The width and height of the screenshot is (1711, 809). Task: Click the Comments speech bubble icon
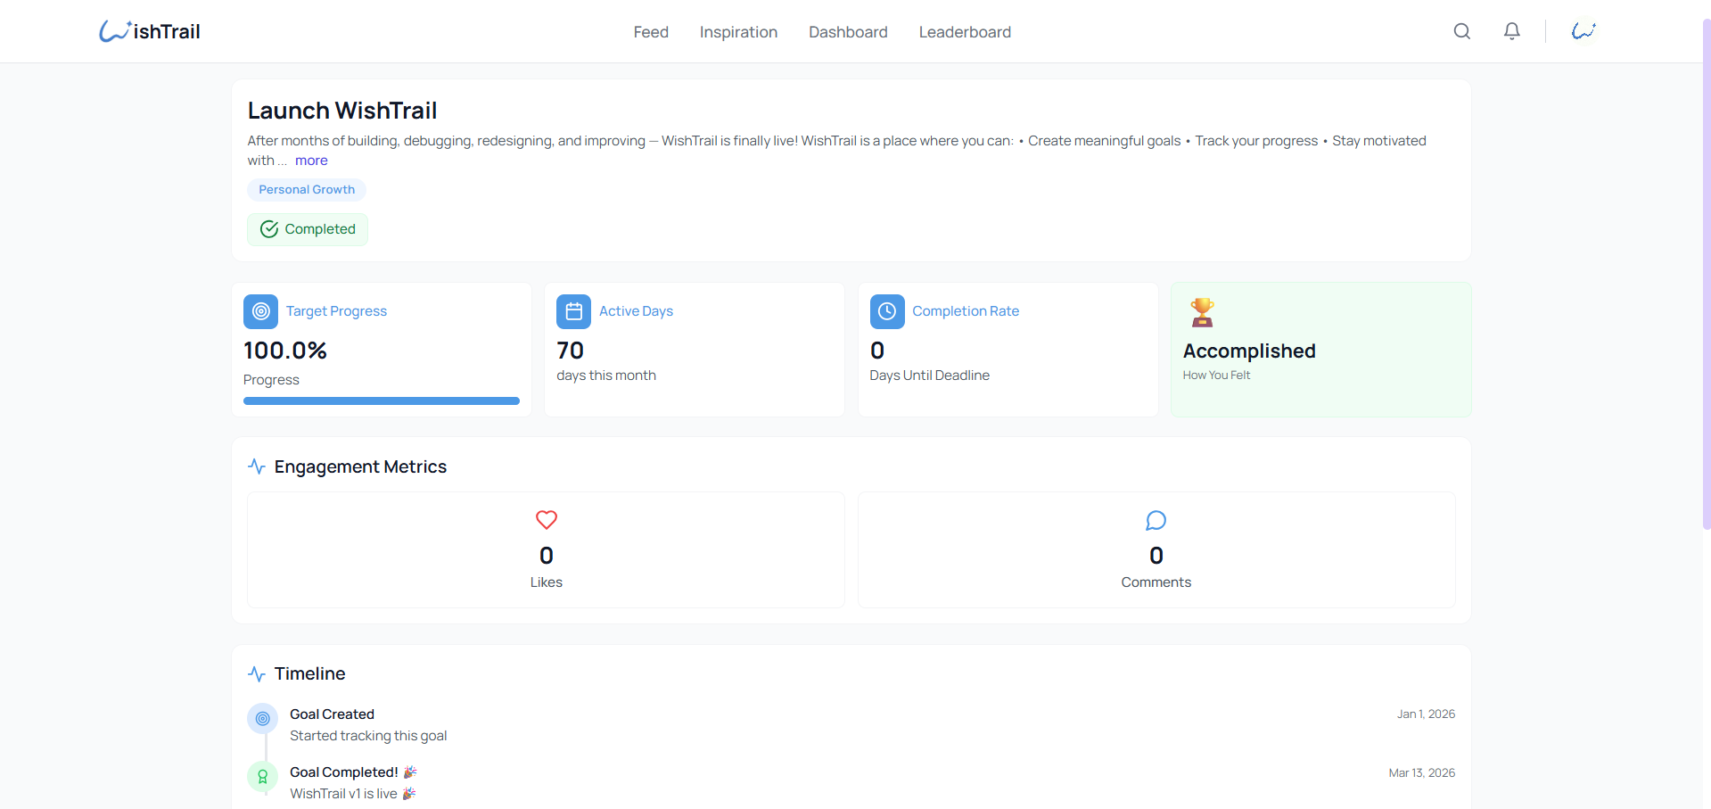coord(1156,520)
